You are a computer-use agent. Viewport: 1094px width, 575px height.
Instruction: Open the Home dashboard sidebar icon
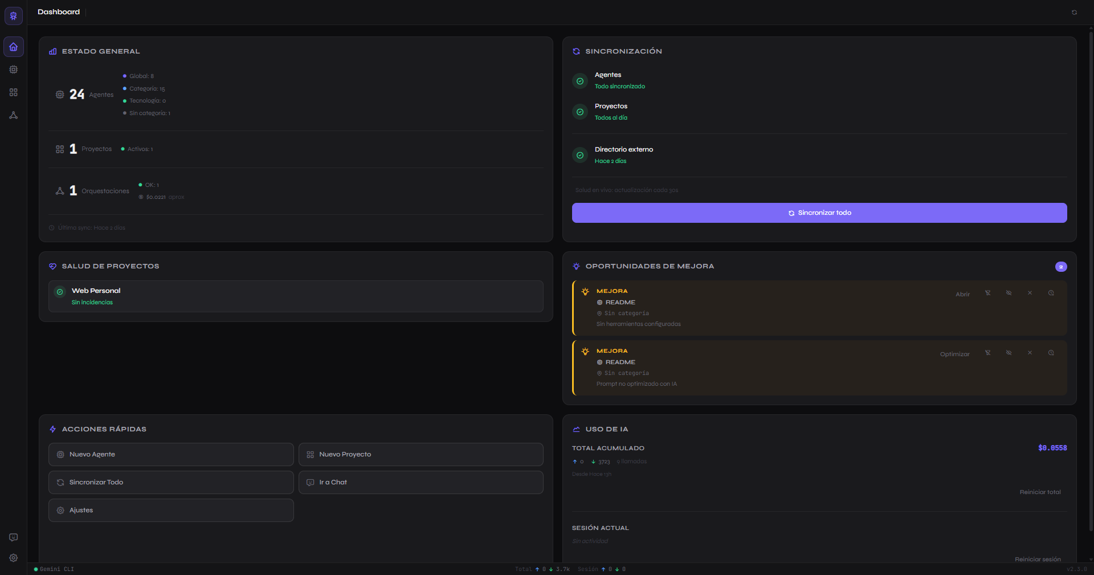[14, 47]
